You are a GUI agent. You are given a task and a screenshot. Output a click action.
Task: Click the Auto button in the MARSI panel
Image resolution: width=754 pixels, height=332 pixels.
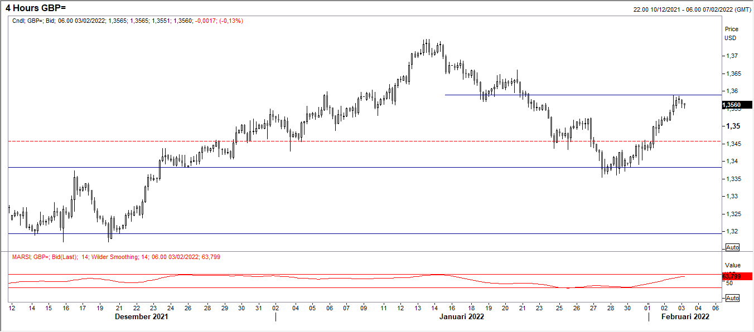coord(732,297)
